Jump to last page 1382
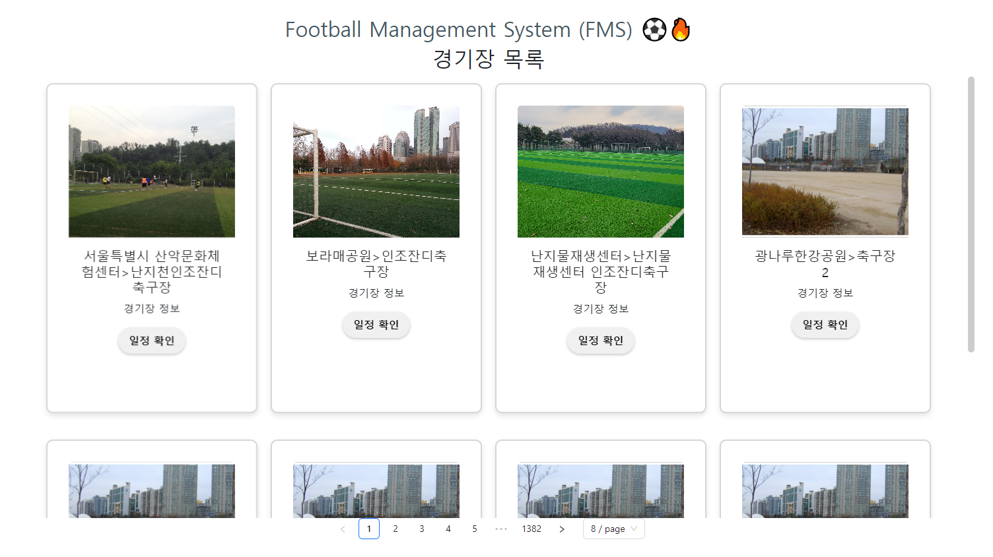 (532, 529)
